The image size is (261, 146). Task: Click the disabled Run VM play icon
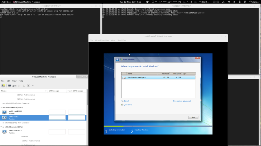tap(19, 86)
